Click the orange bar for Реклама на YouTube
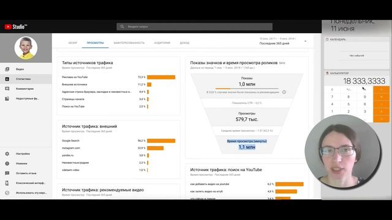392x220 pixels. 161,78
